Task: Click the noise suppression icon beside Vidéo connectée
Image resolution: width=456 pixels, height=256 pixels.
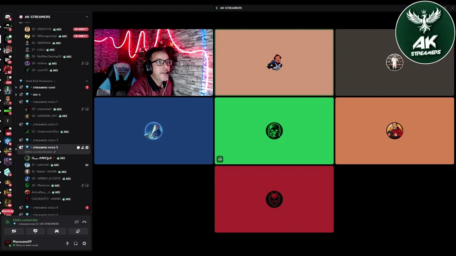Action: 77,222
